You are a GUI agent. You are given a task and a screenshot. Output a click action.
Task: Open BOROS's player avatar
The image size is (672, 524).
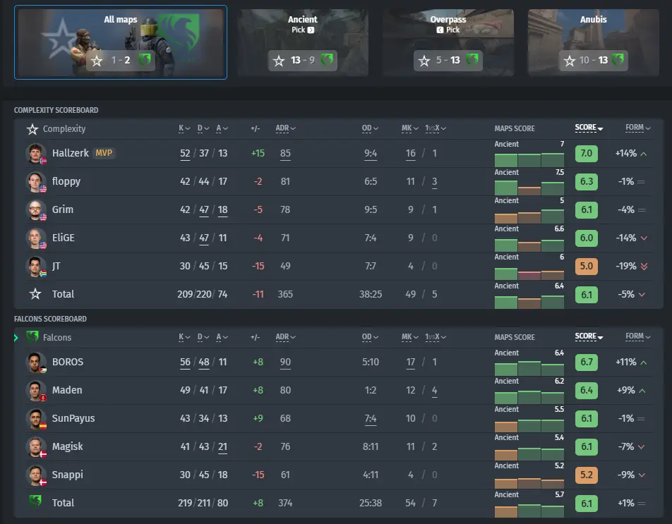[x=35, y=362]
